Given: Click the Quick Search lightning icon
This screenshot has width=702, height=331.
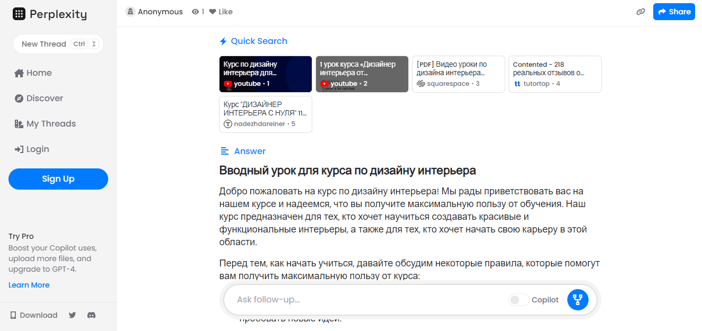Looking at the screenshot, I should (223, 41).
